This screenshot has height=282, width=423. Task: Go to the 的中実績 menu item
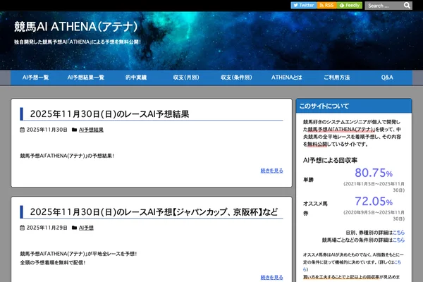136,78
